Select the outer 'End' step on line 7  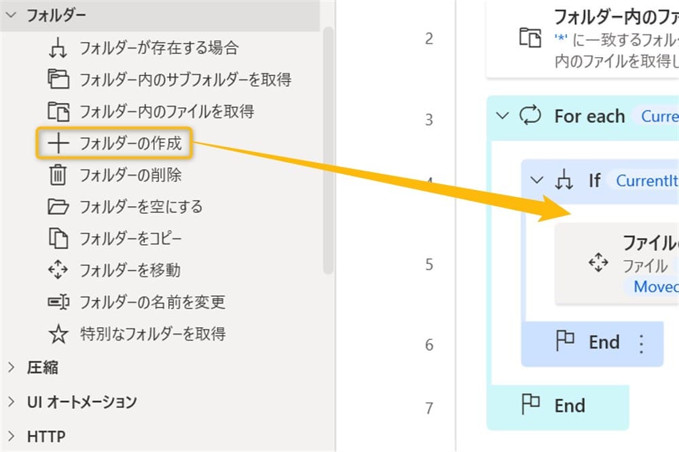click(x=569, y=405)
